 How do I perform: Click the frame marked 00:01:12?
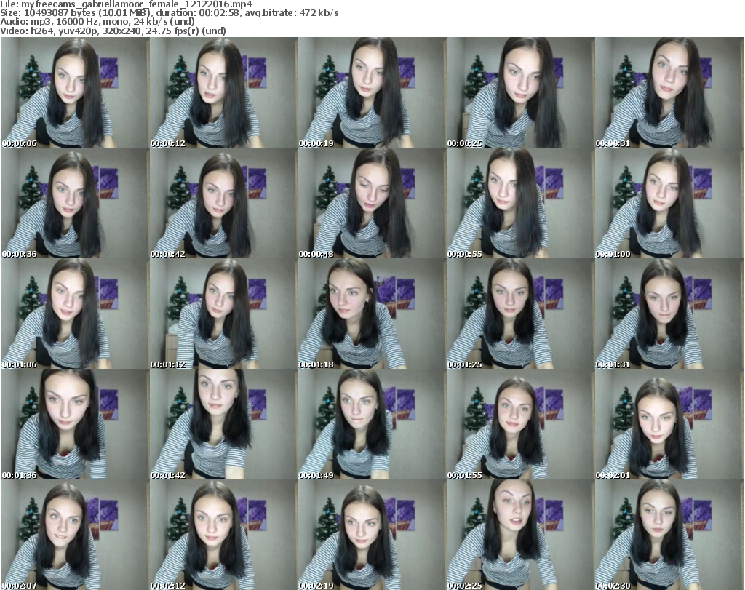point(223,314)
